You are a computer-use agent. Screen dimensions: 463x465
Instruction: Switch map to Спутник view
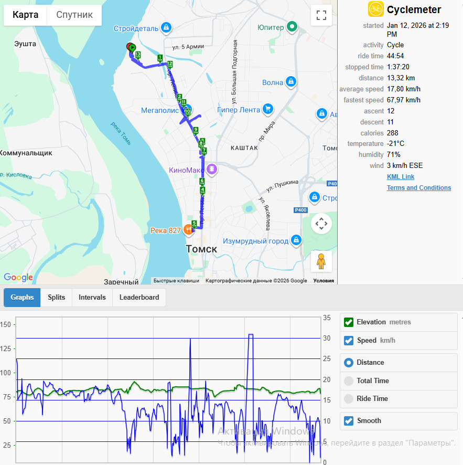[x=74, y=15]
